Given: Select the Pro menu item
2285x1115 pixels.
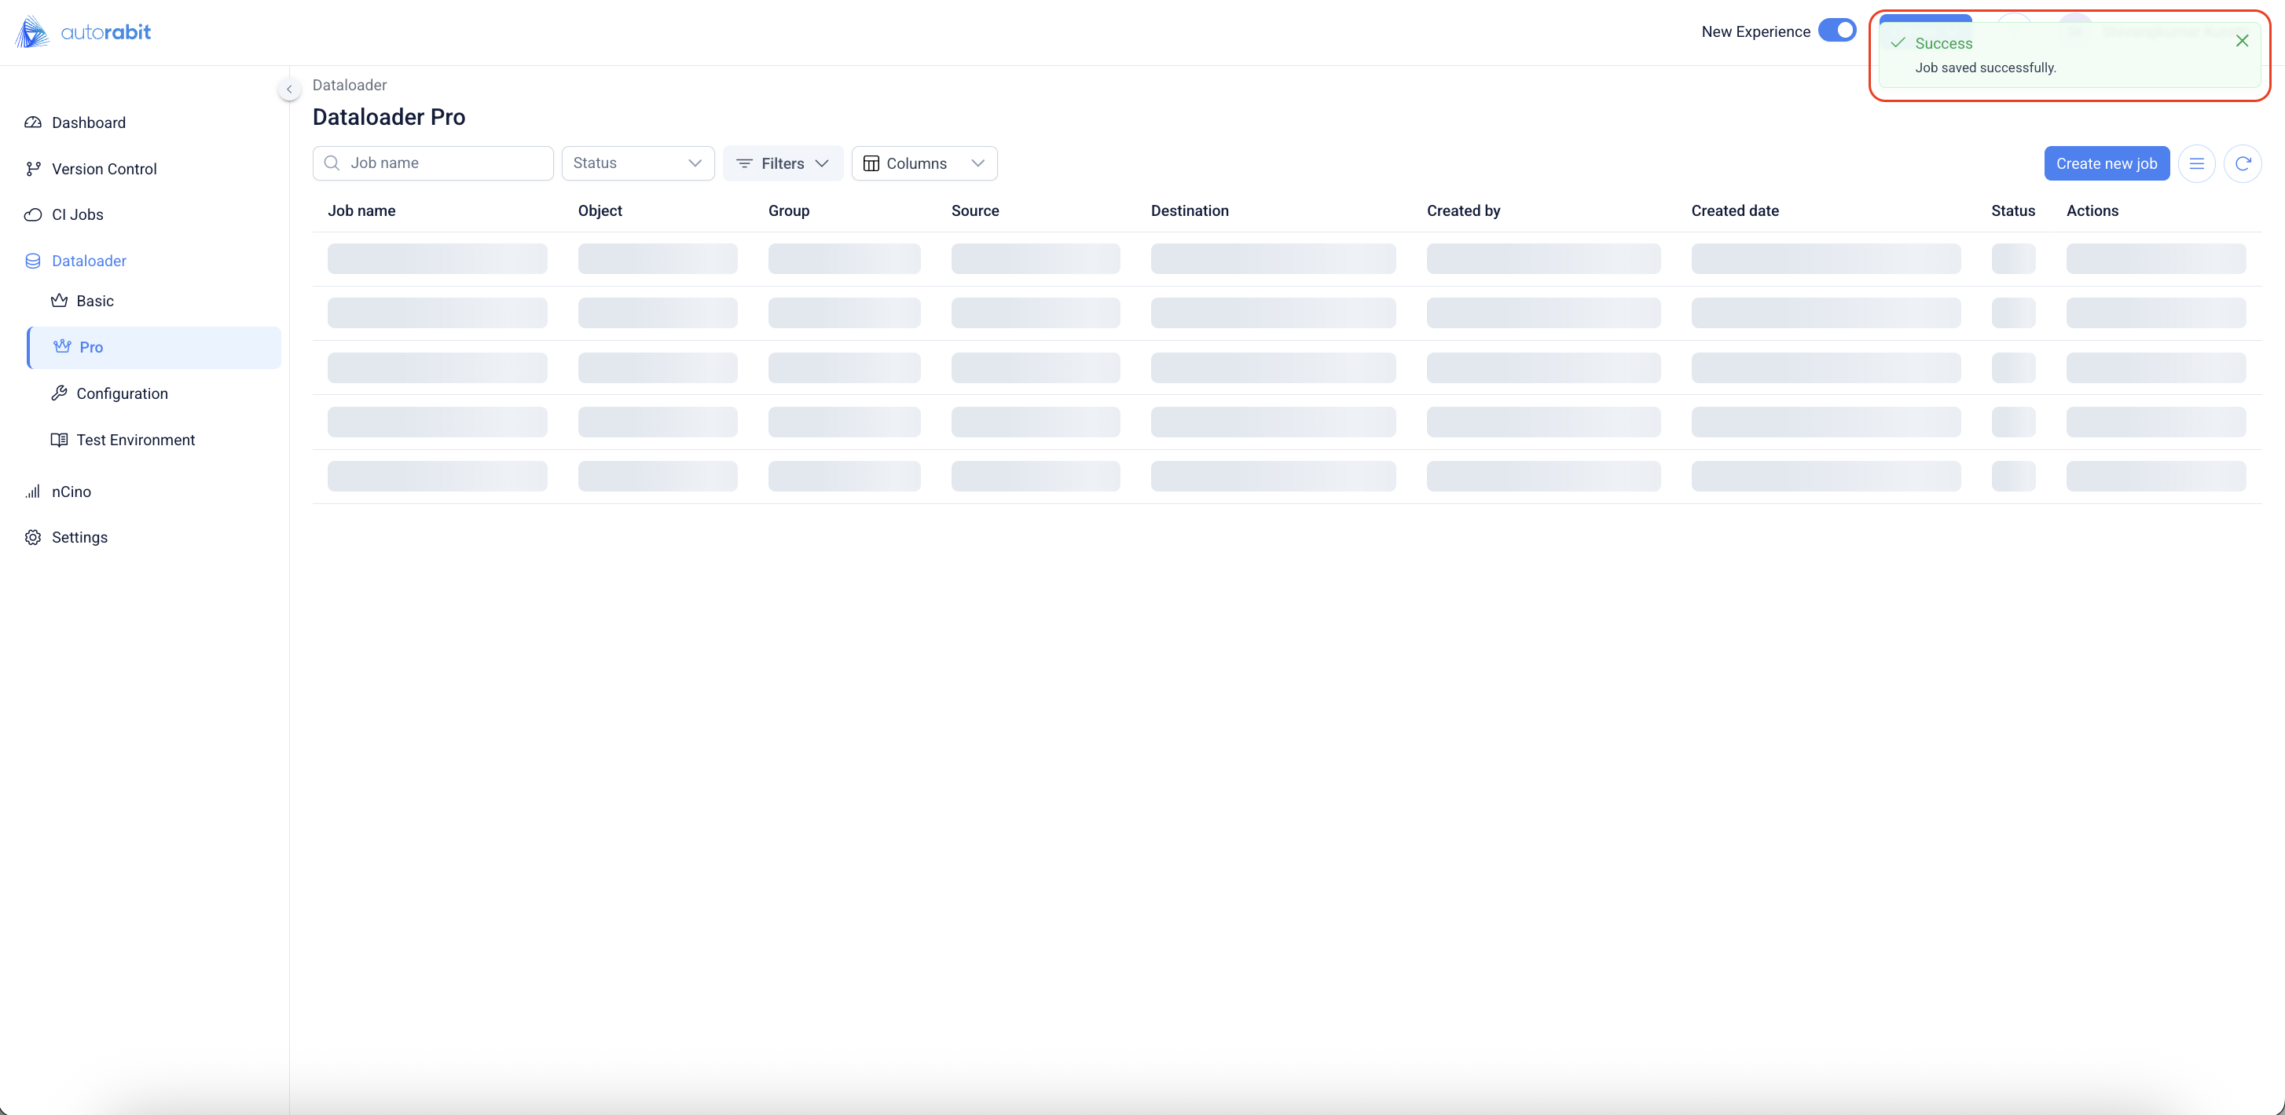Looking at the screenshot, I should (x=90, y=346).
